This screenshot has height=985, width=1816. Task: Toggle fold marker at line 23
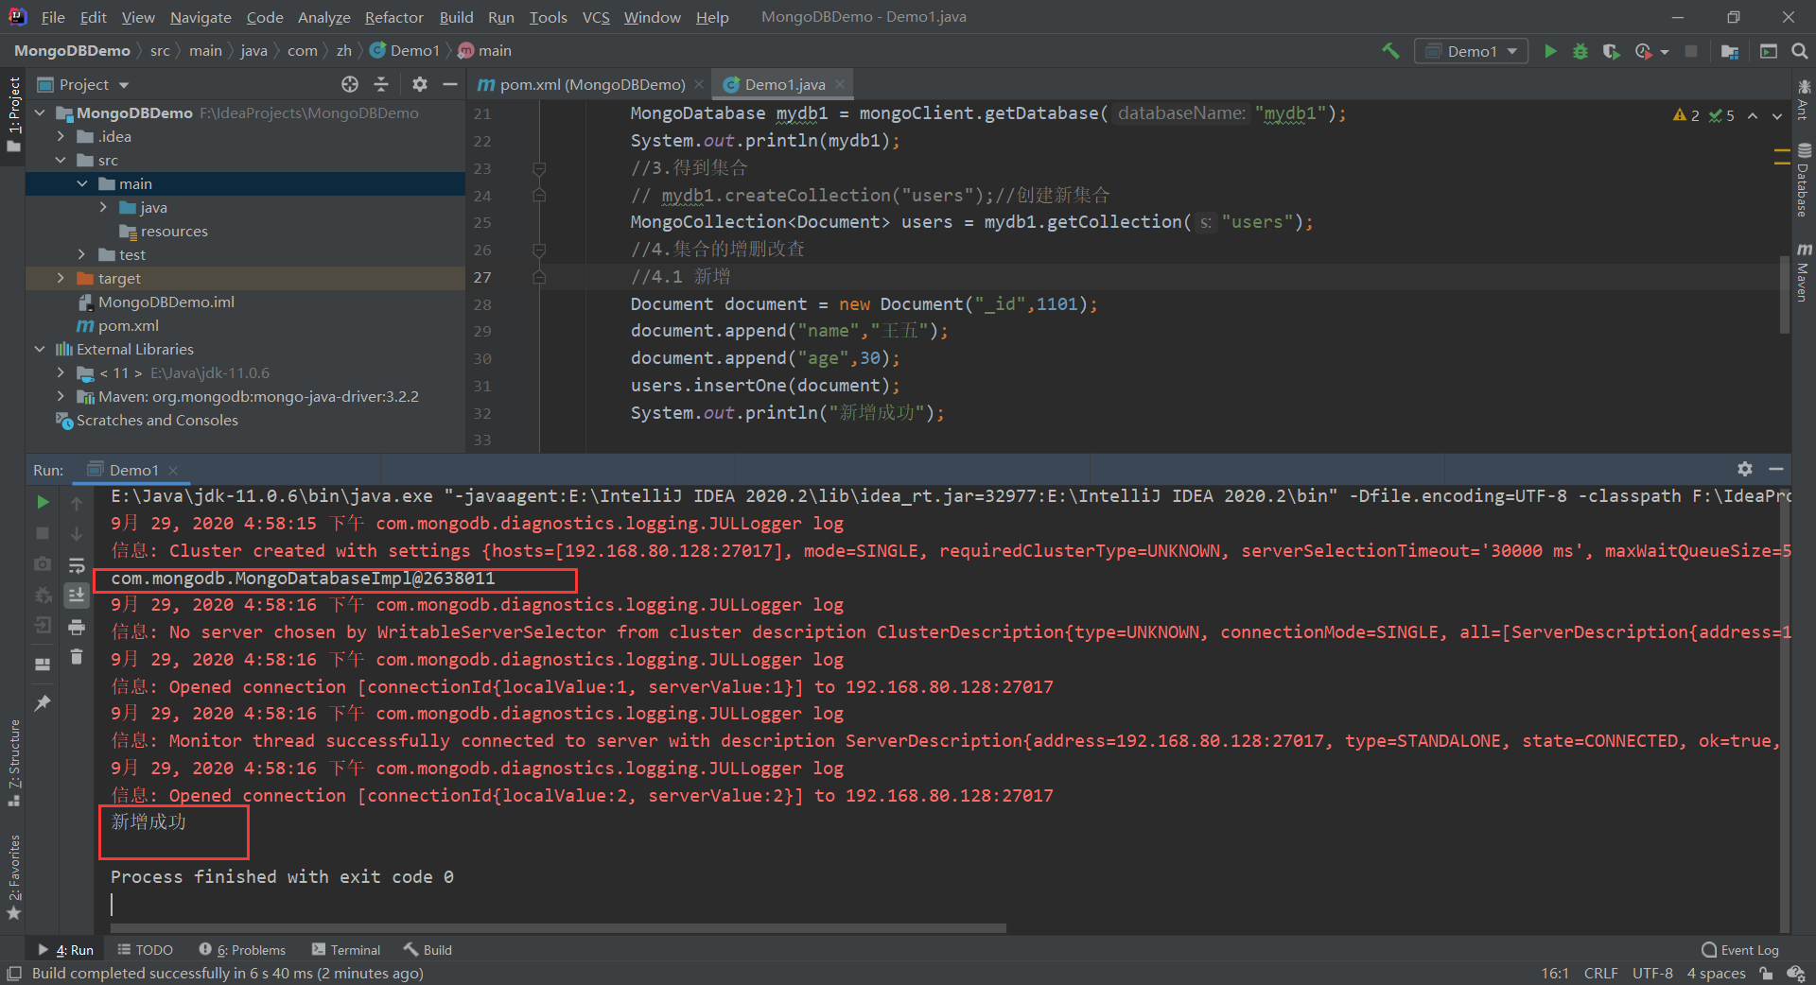pos(539,168)
